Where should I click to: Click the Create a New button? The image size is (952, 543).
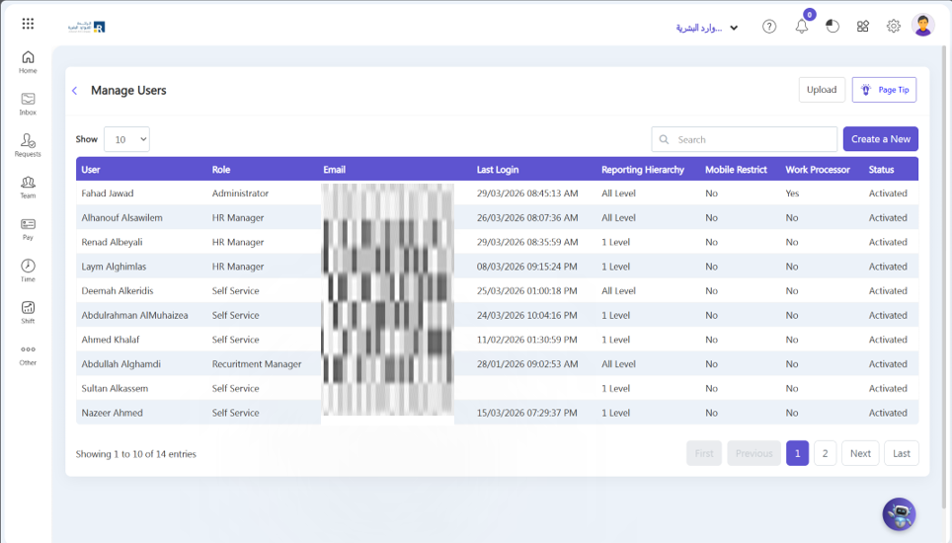880,139
